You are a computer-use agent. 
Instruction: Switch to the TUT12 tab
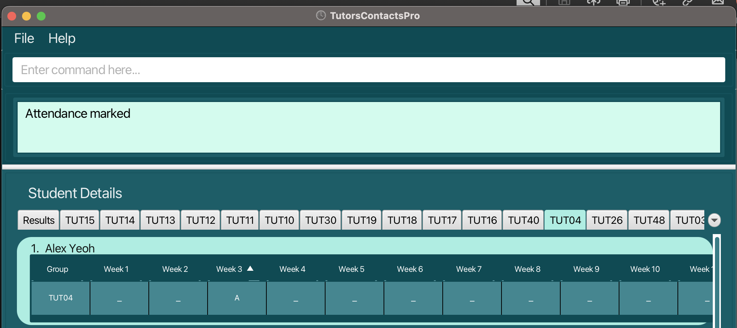click(200, 220)
